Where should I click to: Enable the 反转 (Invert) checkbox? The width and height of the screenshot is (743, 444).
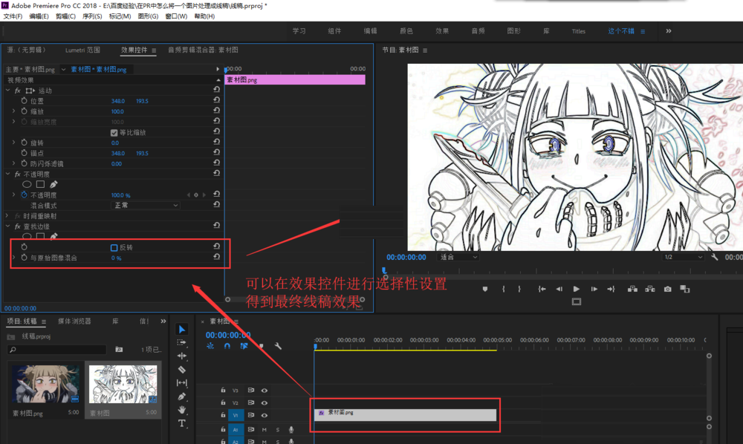point(114,247)
